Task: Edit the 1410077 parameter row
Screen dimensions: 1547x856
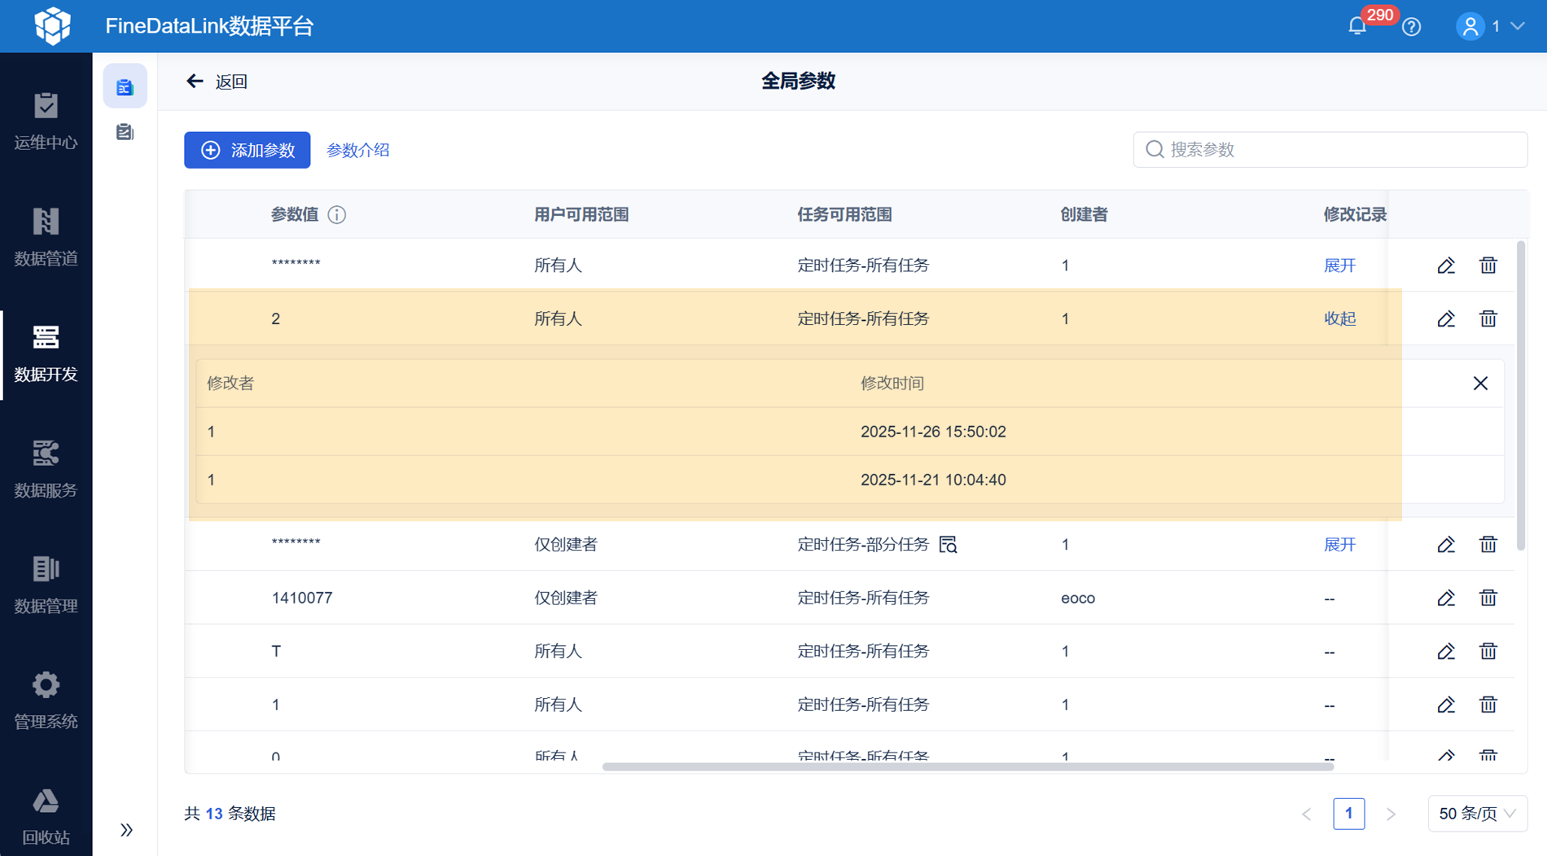Action: 1446,598
